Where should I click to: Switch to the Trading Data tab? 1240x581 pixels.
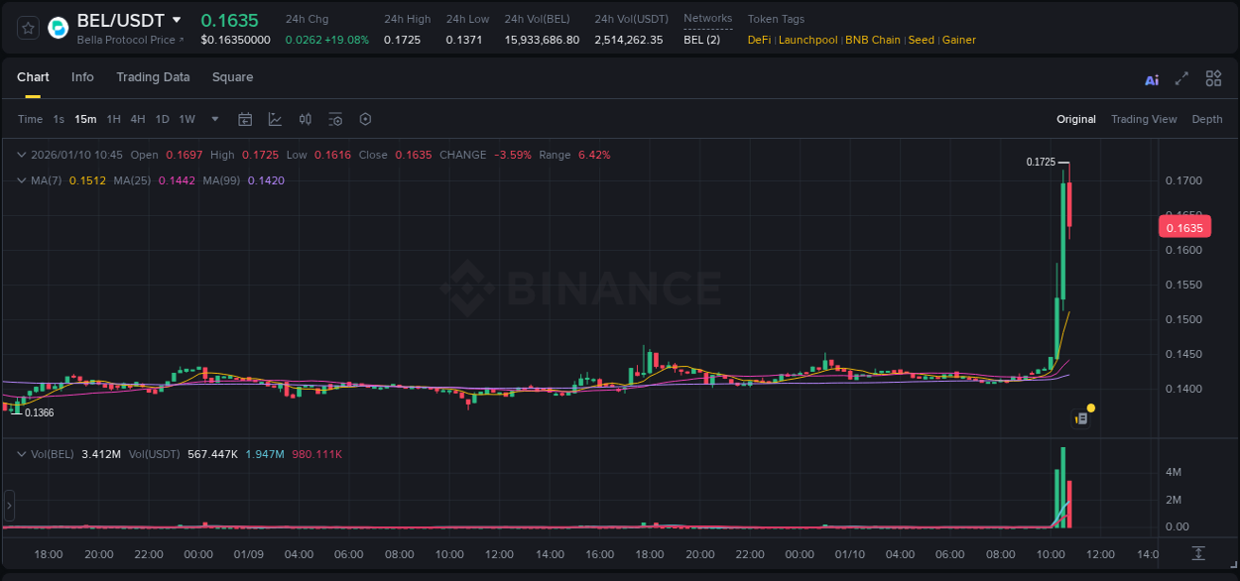click(153, 77)
